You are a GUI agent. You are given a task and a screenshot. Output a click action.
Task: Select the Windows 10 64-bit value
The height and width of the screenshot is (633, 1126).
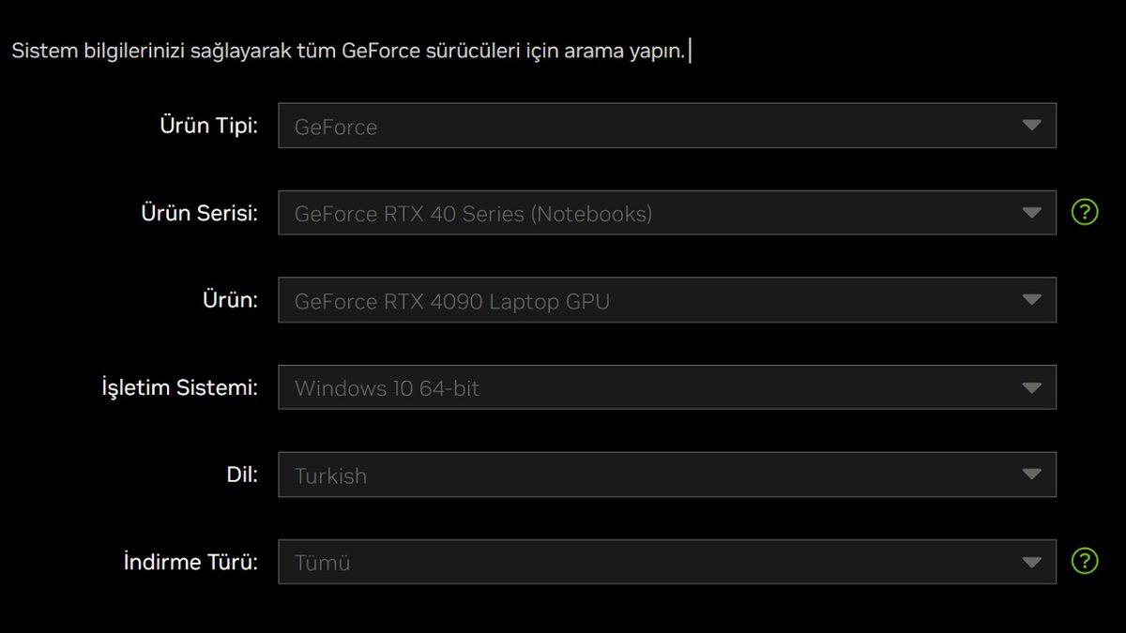[x=388, y=387]
